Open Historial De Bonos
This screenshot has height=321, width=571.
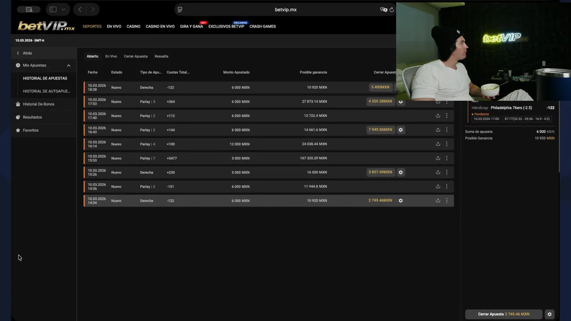[x=38, y=104]
